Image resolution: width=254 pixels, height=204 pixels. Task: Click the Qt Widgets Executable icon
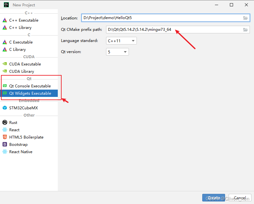(5, 93)
